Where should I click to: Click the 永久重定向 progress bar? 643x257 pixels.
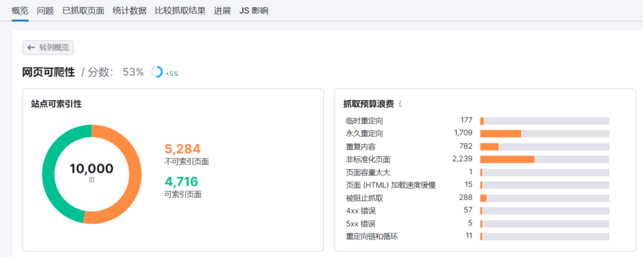tap(544, 134)
